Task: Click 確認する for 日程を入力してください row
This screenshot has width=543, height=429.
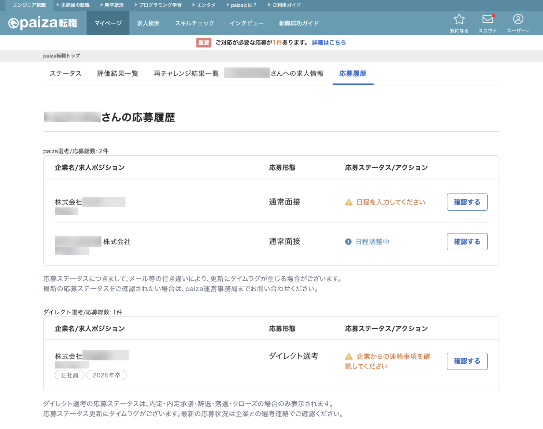Action: (467, 202)
